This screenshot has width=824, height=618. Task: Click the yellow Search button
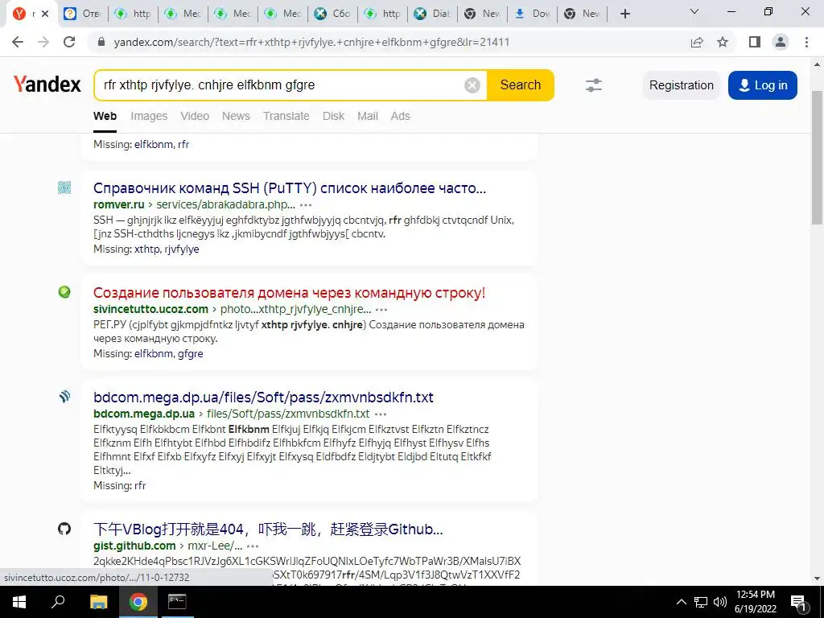point(521,85)
